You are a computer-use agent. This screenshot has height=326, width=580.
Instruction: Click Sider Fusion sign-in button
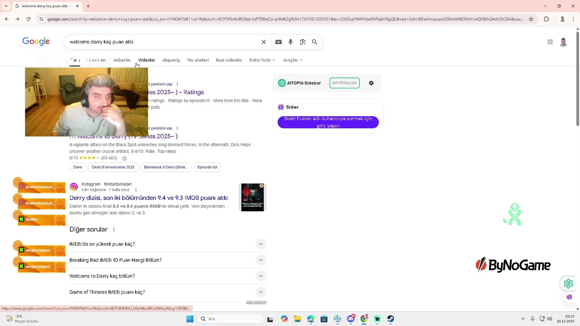point(328,122)
